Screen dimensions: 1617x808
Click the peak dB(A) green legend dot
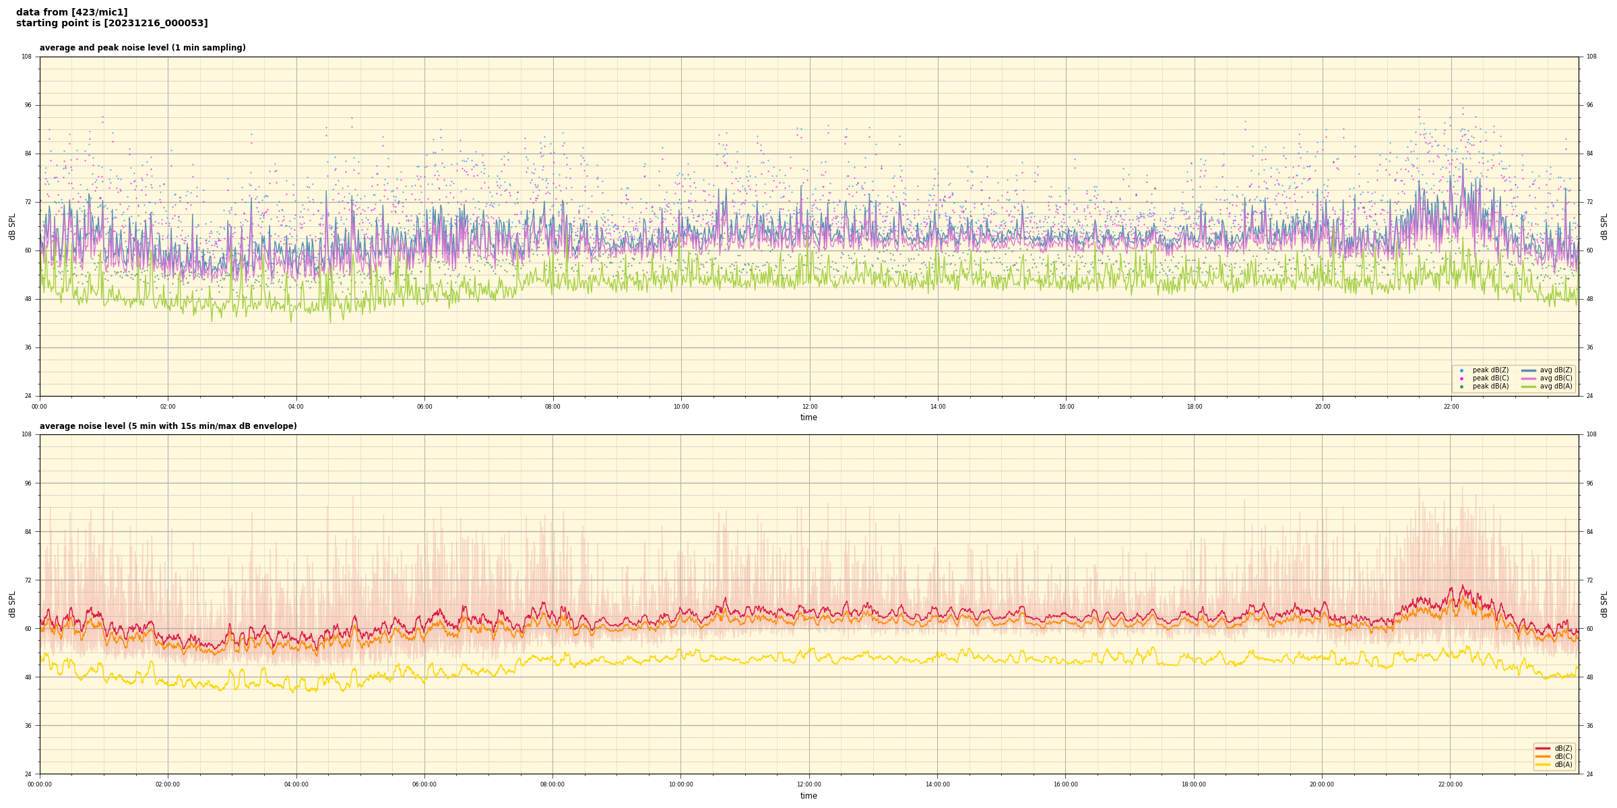(x=1461, y=386)
